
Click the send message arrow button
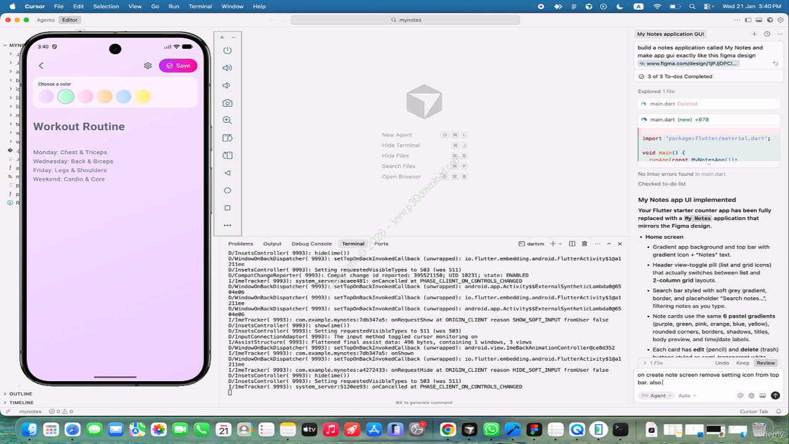[775, 395]
